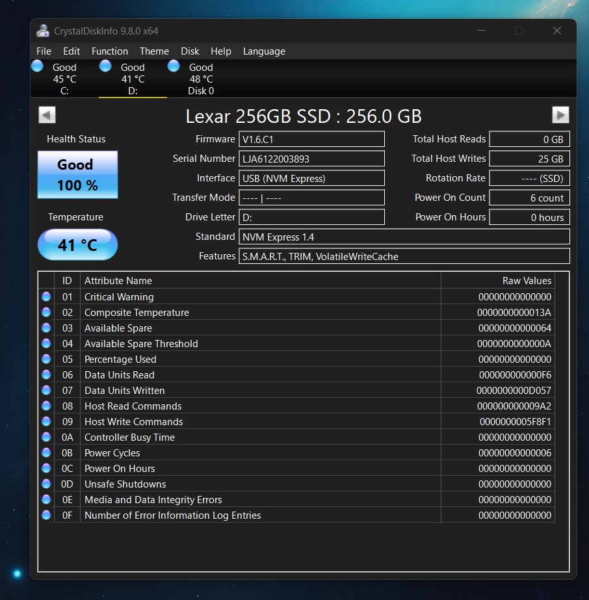Click status dot of Power On Hours row
Image resolution: width=589 pixels, height=600 pixels.
pyautogui.click(x=46, y=469)
